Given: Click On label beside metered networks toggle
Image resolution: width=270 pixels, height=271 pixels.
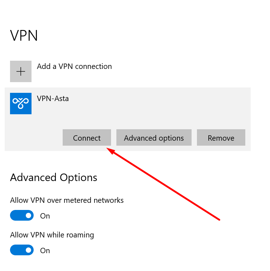Looking at the screenshot, I should [45, 216].
